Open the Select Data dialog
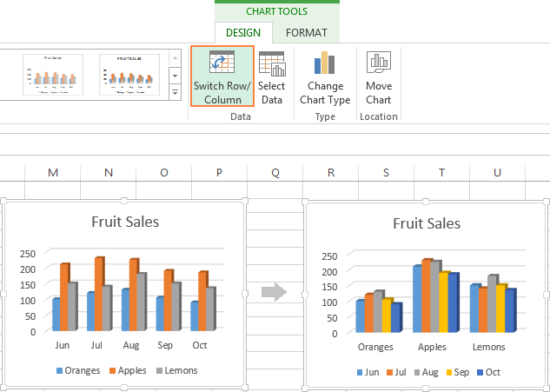The image size is (550, 392). [x=272, y=76]
